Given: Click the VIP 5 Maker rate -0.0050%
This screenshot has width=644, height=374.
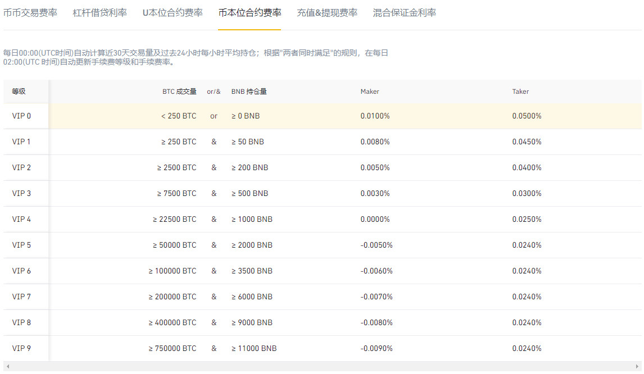Looking at the screenshot, I should click(x=376, y=245).
